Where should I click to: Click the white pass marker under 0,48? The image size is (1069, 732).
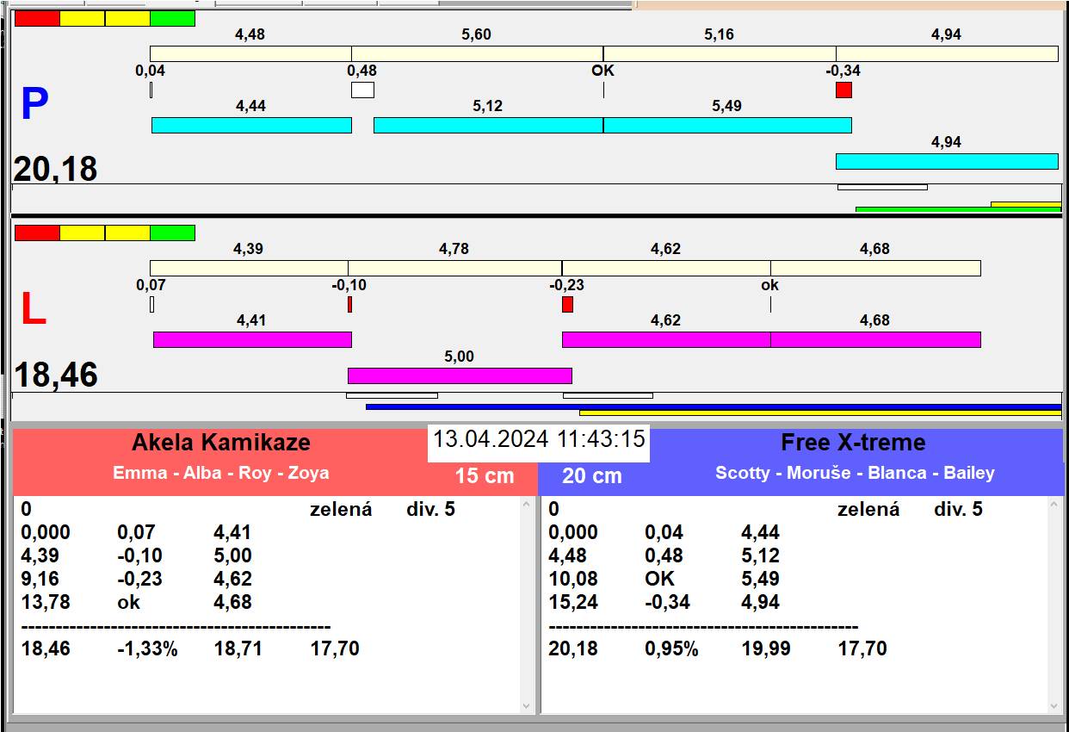pos(362,90)
